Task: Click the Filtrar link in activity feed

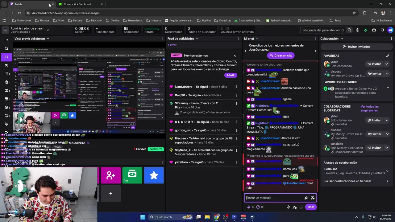Action: [x=173, y=45]
